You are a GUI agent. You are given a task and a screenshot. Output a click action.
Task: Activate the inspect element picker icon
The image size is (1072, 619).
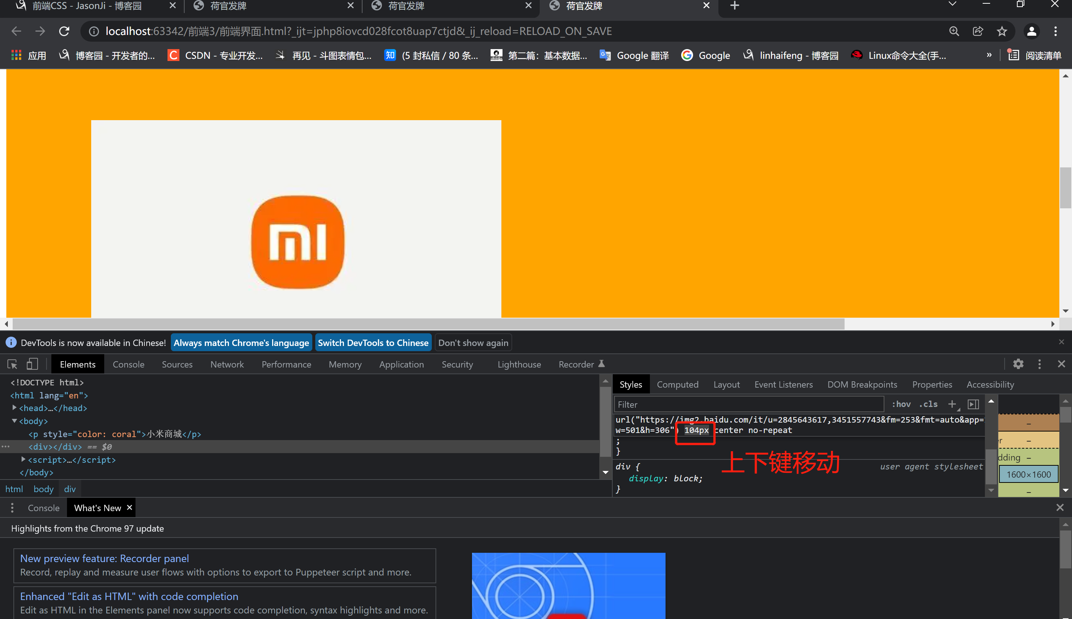pos(12,364)
